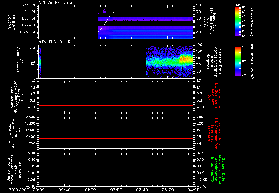Click the 'MEx ELS-01 LR' panel title
279x193 pixels.
[54, 42]
